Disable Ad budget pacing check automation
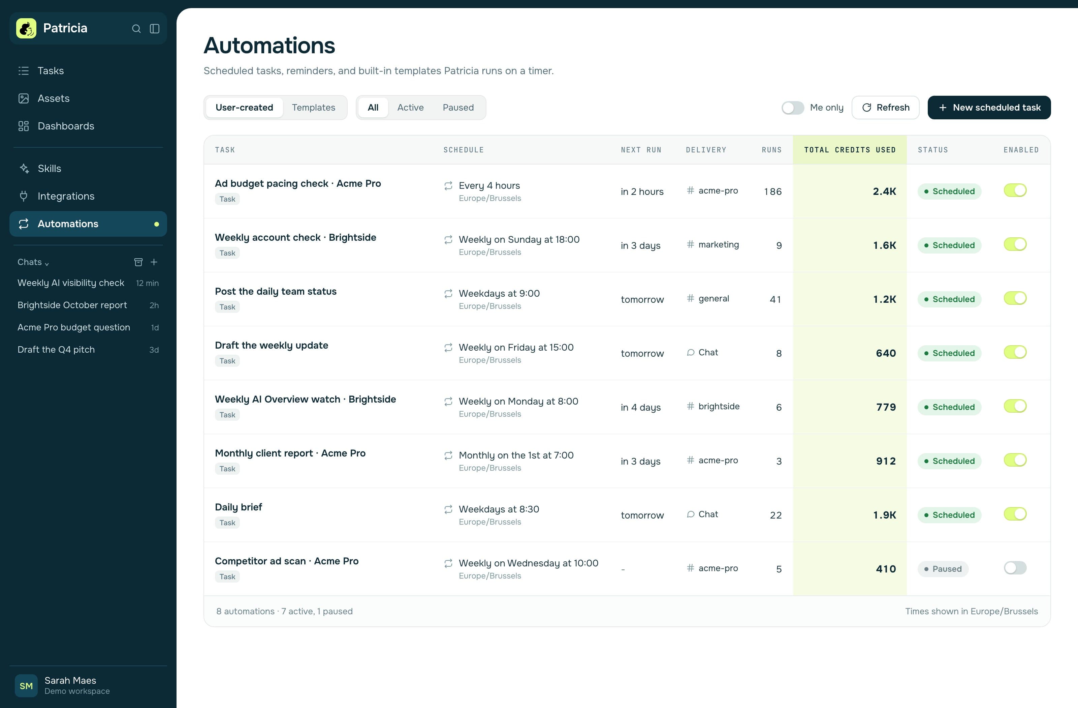The width and height of the screenshot is (1078, 708). tap(1015, 190)
